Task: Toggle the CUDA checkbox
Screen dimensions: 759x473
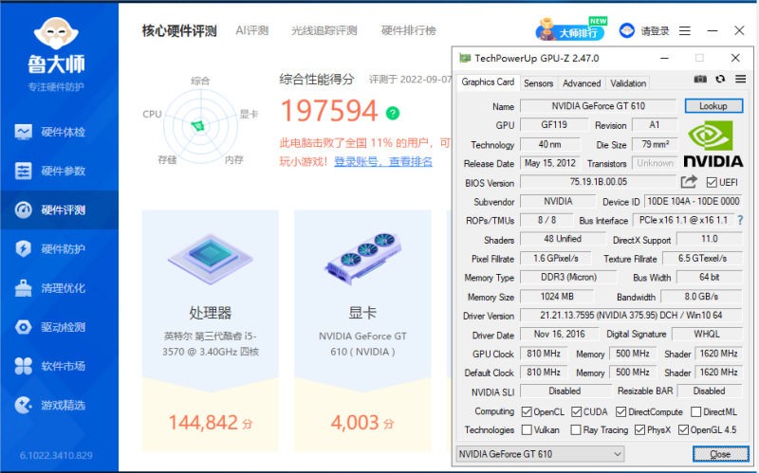Action: [577, 412]
